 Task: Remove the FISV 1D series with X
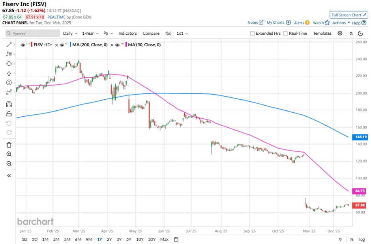pos(56,45)
